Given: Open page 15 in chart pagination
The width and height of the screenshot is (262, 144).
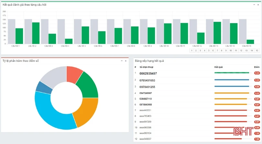Looking at the screenshot, I should pyautogui.click(x=257, y=50).
